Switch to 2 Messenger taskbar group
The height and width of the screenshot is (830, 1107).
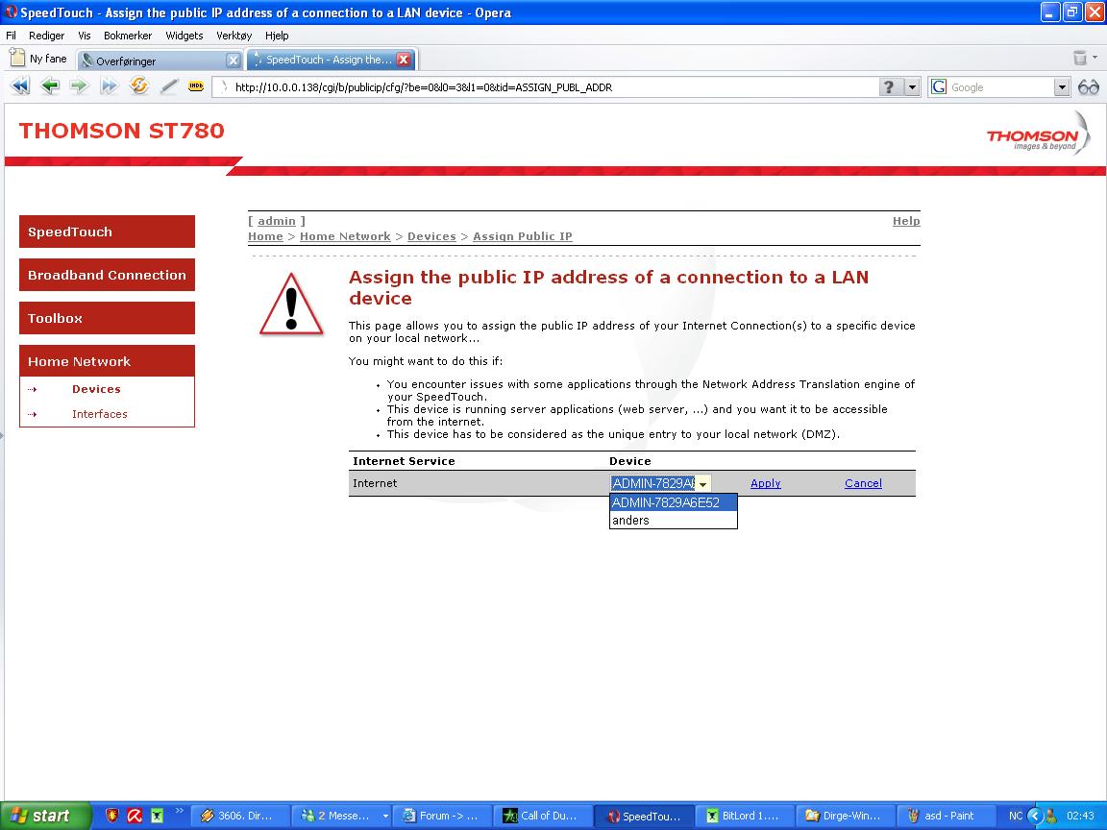click(340, 816)
